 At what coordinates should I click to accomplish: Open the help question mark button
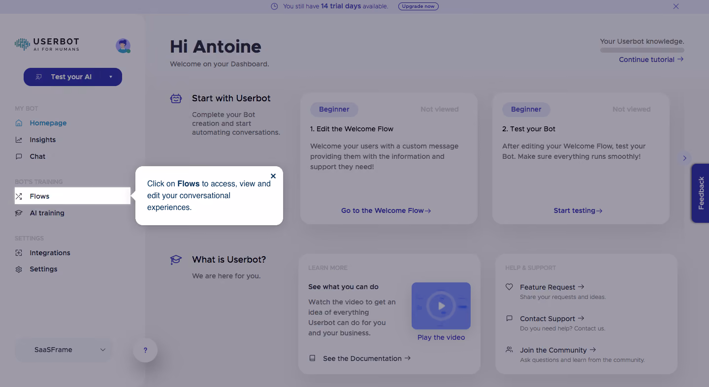pos(145,350)
